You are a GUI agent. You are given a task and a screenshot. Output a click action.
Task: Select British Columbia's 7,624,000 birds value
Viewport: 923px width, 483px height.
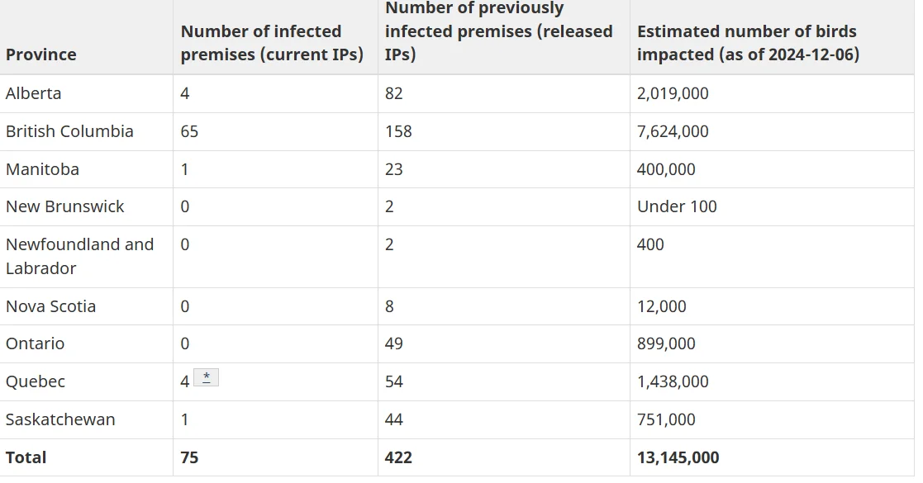[x=673, y=131]
